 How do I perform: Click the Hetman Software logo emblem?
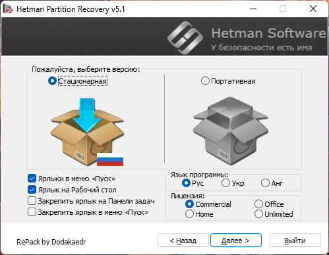click(x=185, y=38)
